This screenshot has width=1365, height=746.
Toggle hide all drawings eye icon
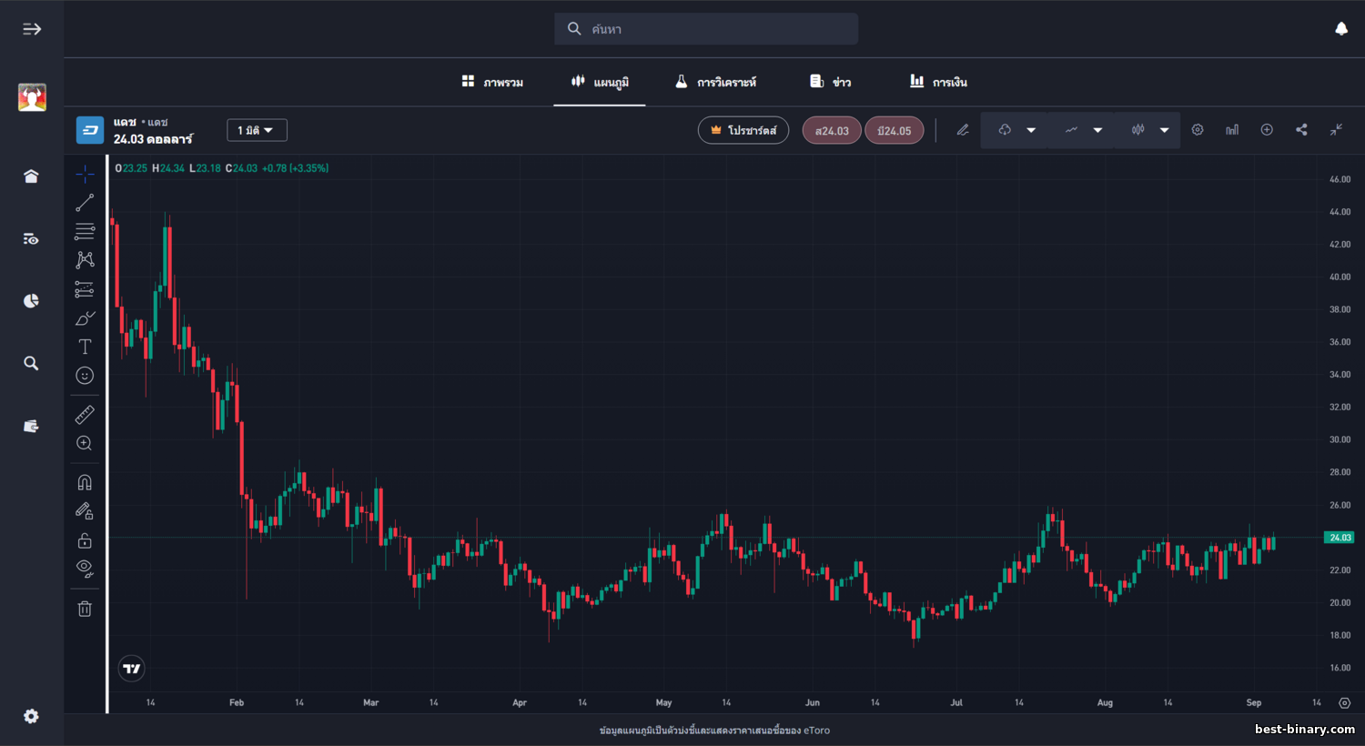click(85, 569)
